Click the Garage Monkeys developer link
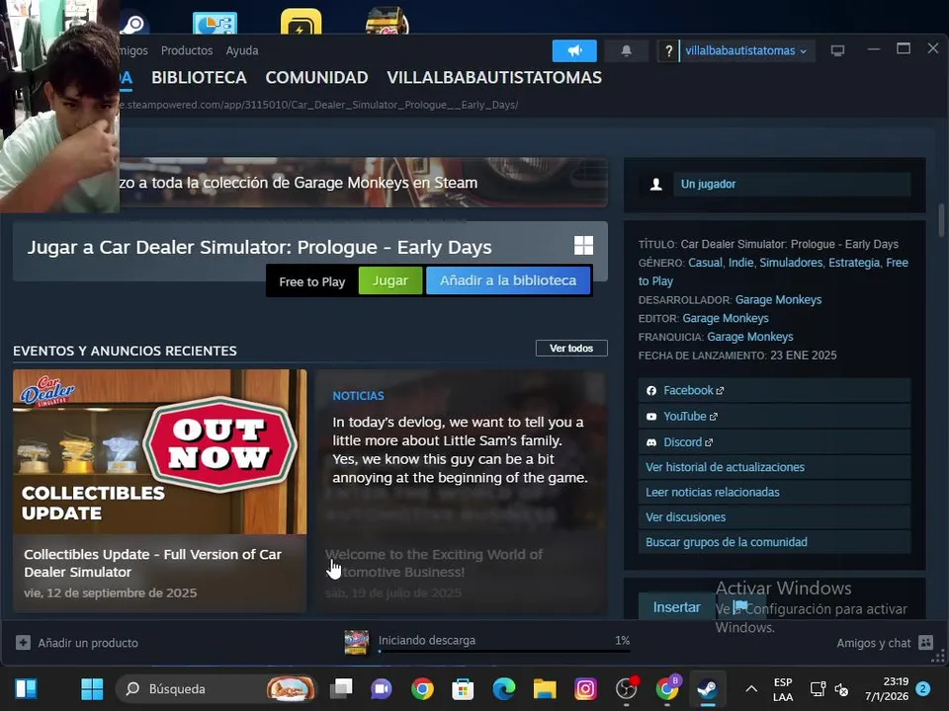Screen dimensions: 949x711 (778, 300)
